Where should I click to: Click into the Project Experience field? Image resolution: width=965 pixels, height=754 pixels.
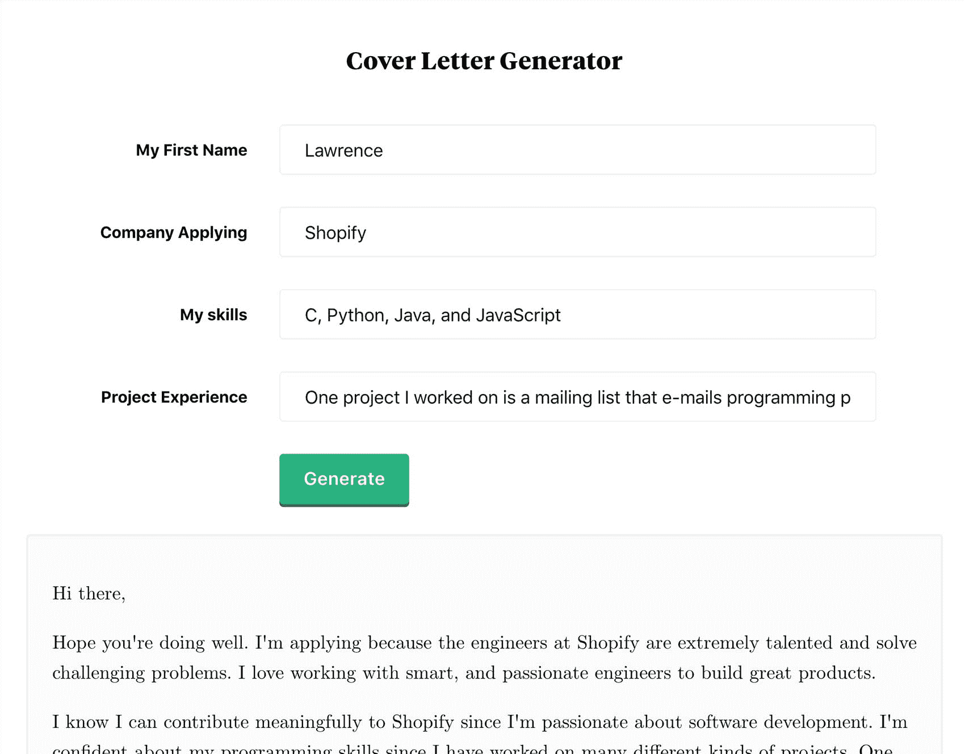click(577, 397)
